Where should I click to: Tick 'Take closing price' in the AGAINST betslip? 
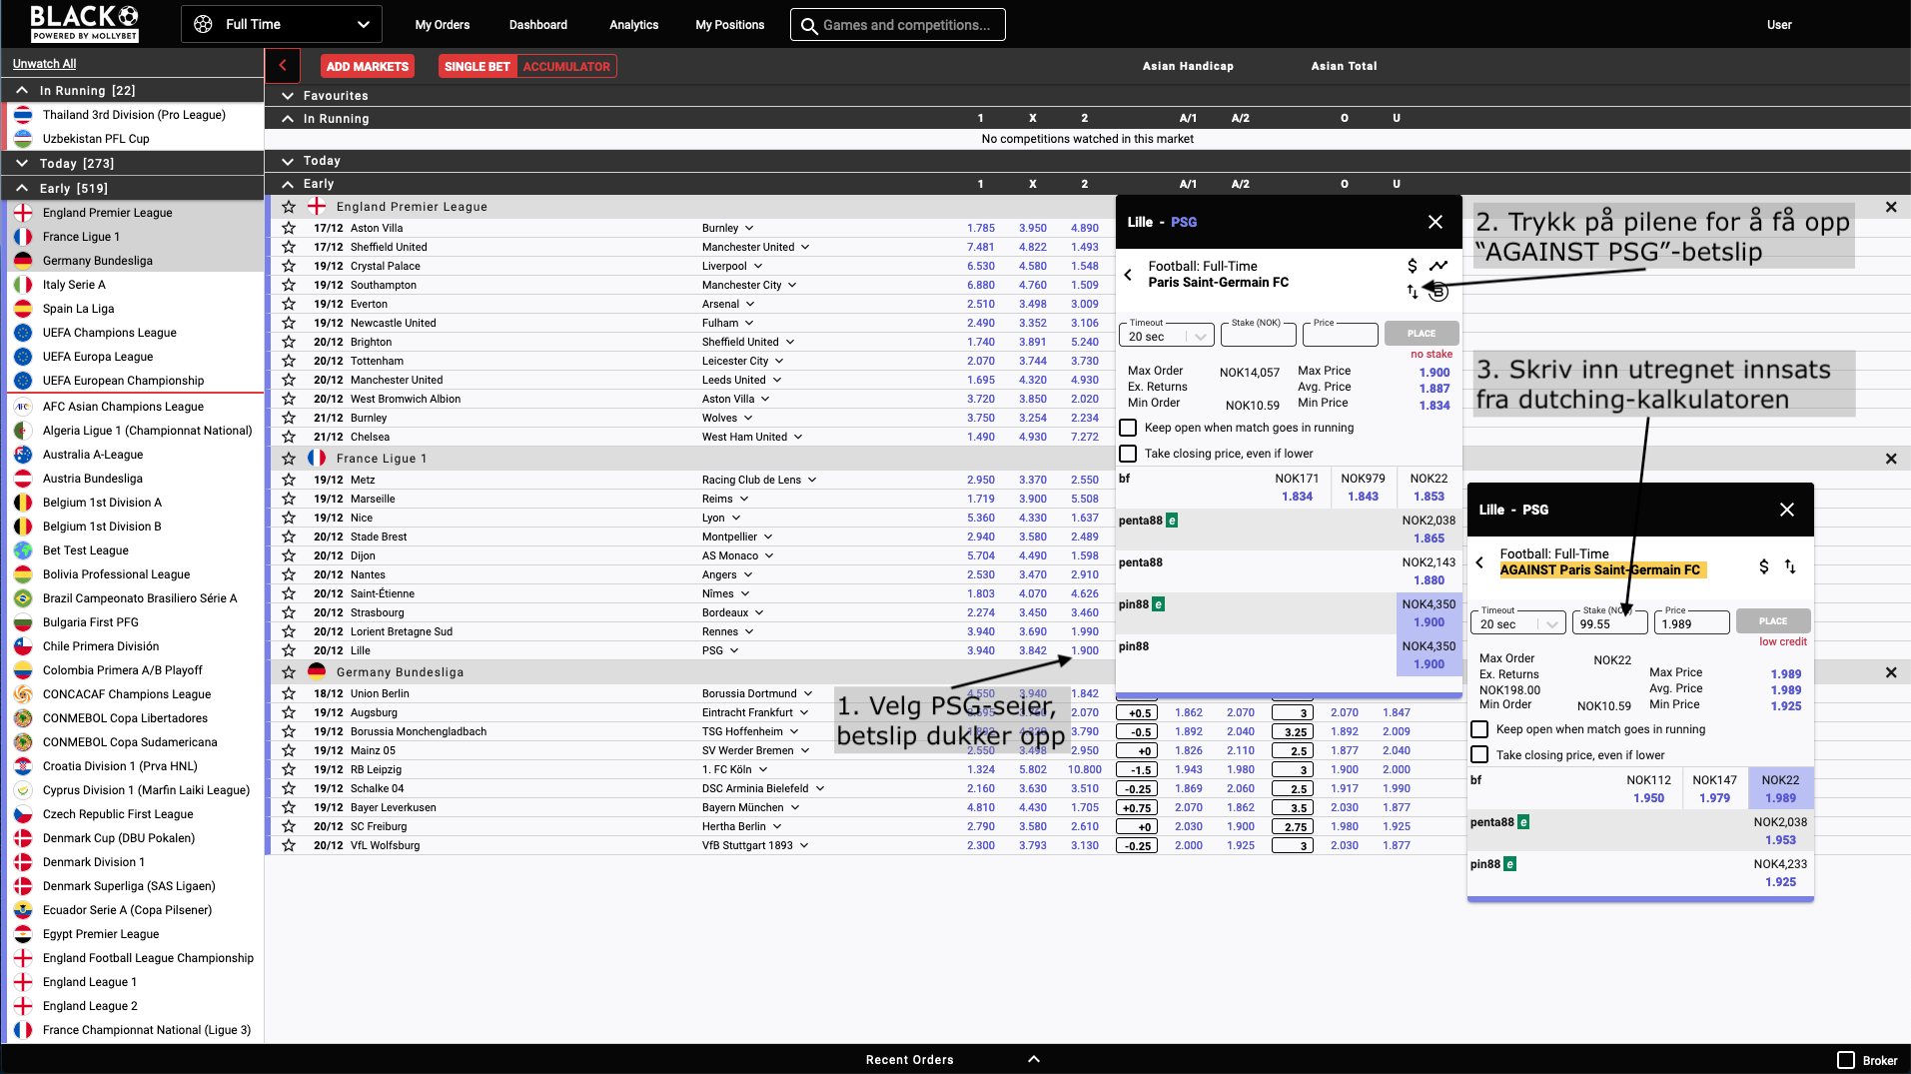click(1479, 755)
